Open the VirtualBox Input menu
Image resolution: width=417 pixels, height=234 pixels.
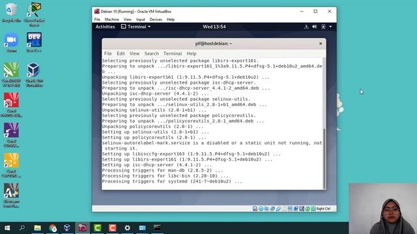tap(141, 19)
